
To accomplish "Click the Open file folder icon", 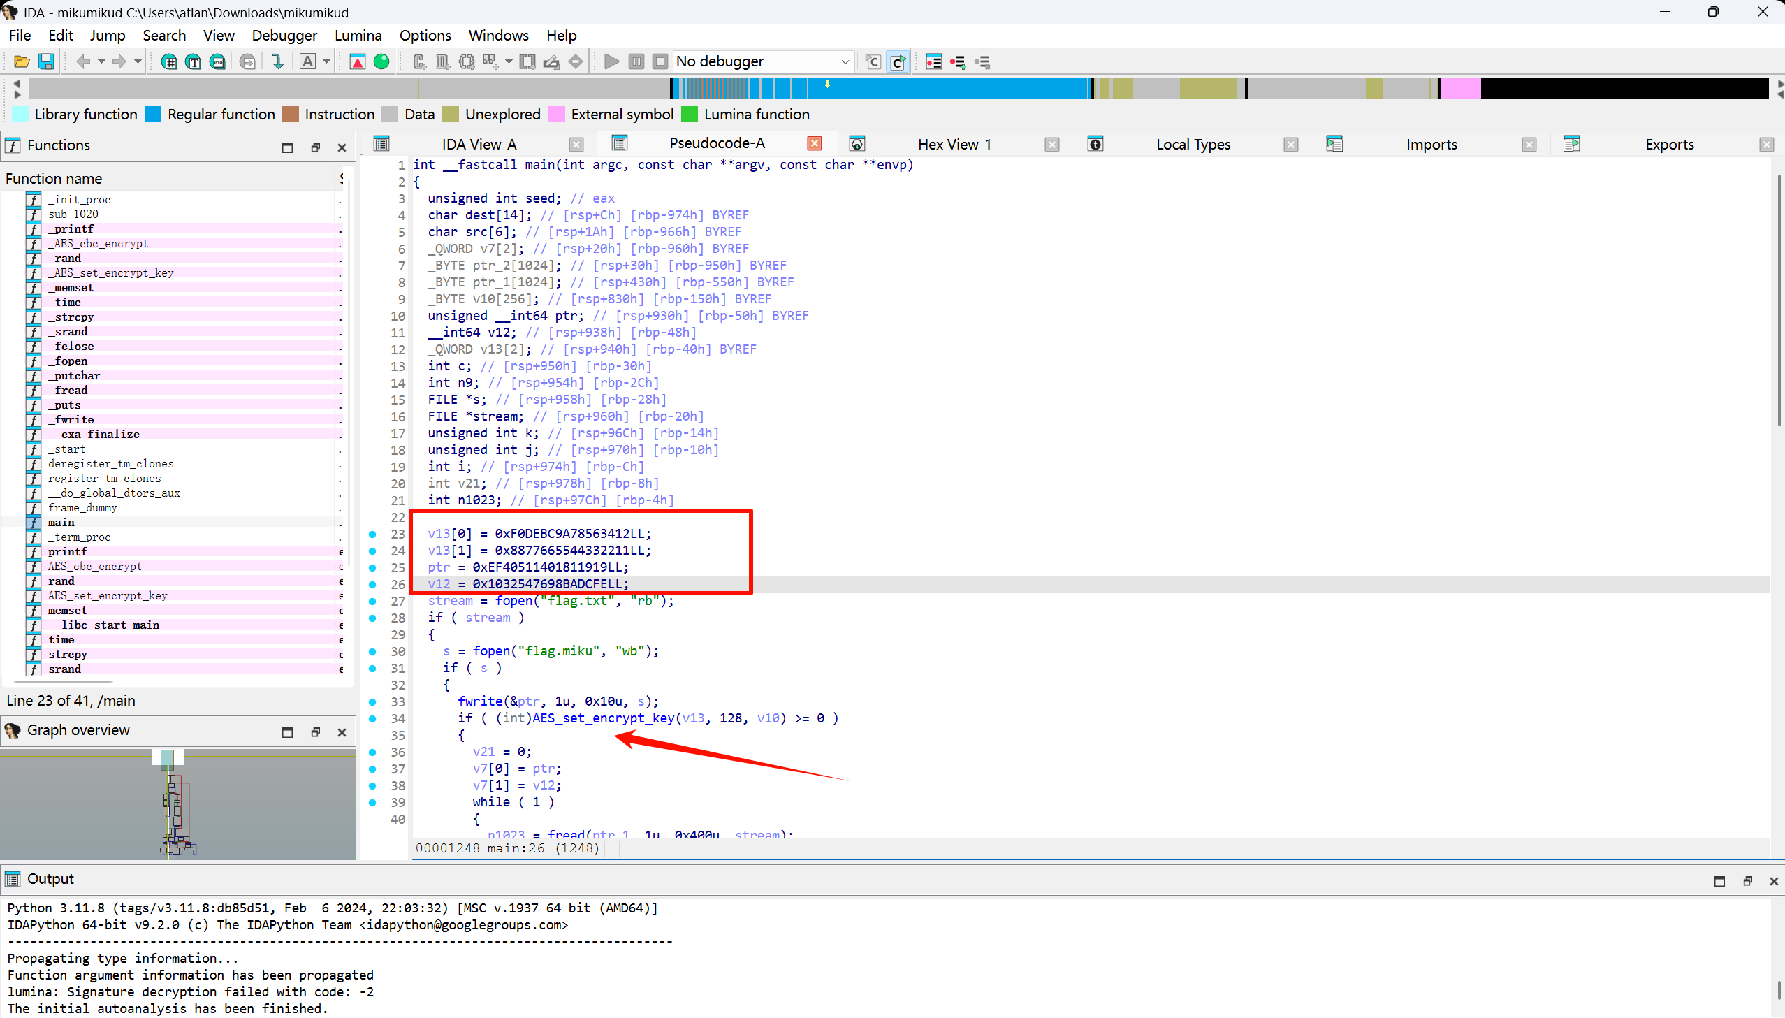I will pos(21,61).
